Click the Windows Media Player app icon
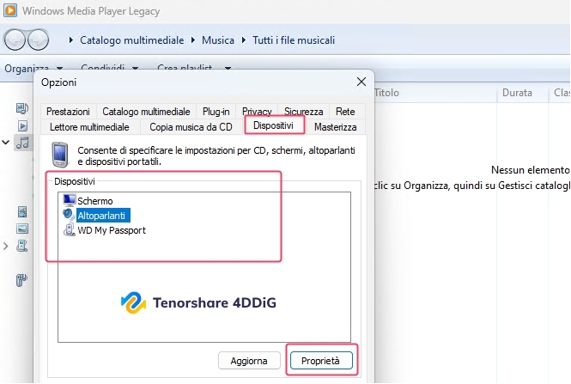The width and height of the screenshot is (571, 384). click(10, 10)
